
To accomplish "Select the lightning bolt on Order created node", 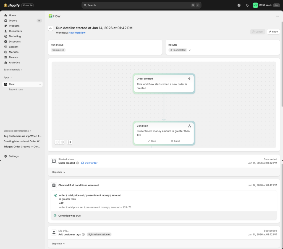I will tap(189, 78).
